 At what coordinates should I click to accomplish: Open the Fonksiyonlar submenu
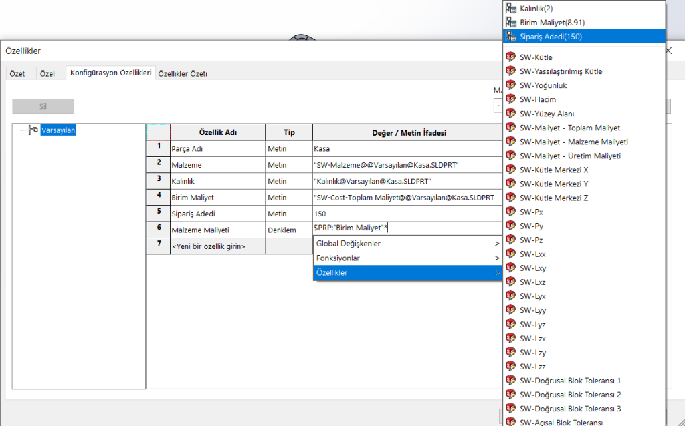pos(407,258)
